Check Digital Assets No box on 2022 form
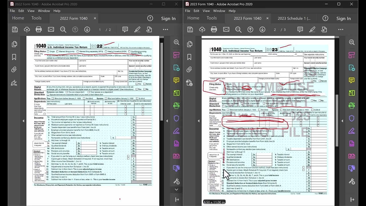Screen dimensions: 366x206 click(144, 89)
